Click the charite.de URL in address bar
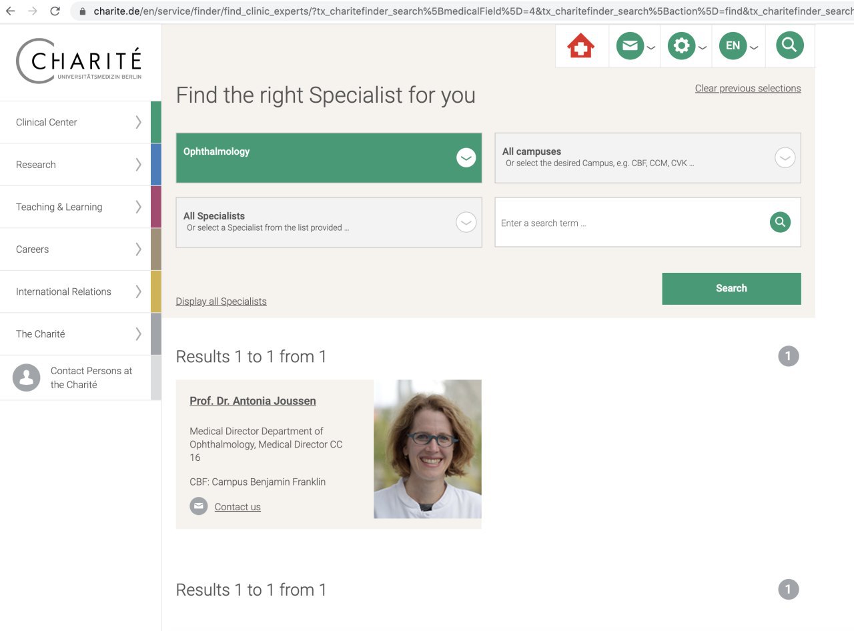Screen dimensions: 854x631 pyautogui.click(x=474, y=11)
